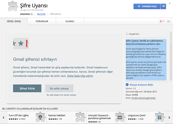Click the Kötüye Kullanım Bildir warning icon
173x124 pixels.
coord(127,84)
